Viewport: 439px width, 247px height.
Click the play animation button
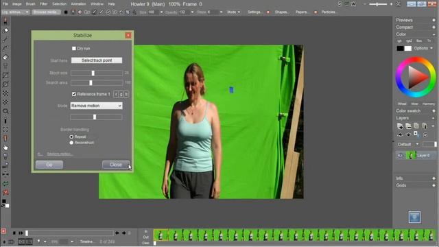point(21,233)
